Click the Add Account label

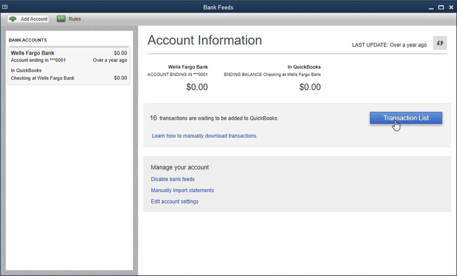(x=34, y=19)
